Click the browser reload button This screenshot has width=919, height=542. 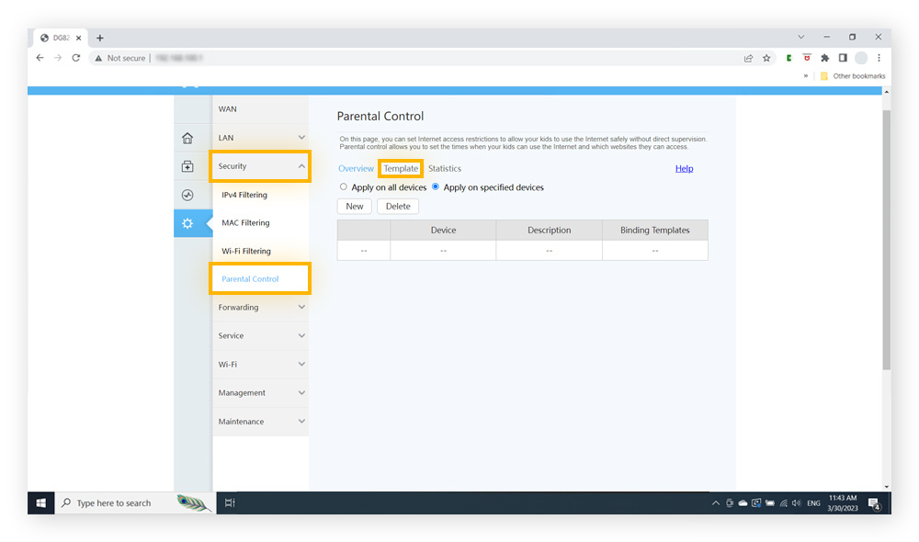tap(75, 58)
